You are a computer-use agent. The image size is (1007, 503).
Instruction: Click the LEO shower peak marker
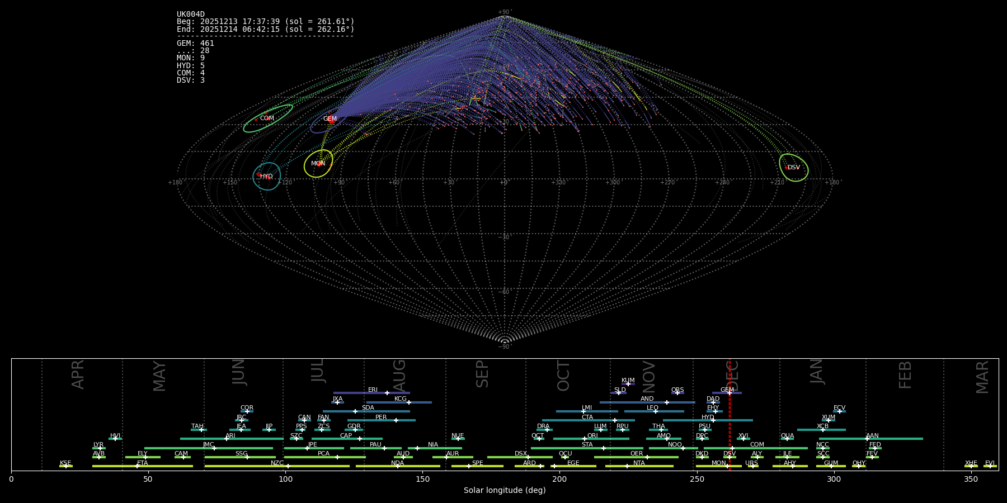pos(656,411)
